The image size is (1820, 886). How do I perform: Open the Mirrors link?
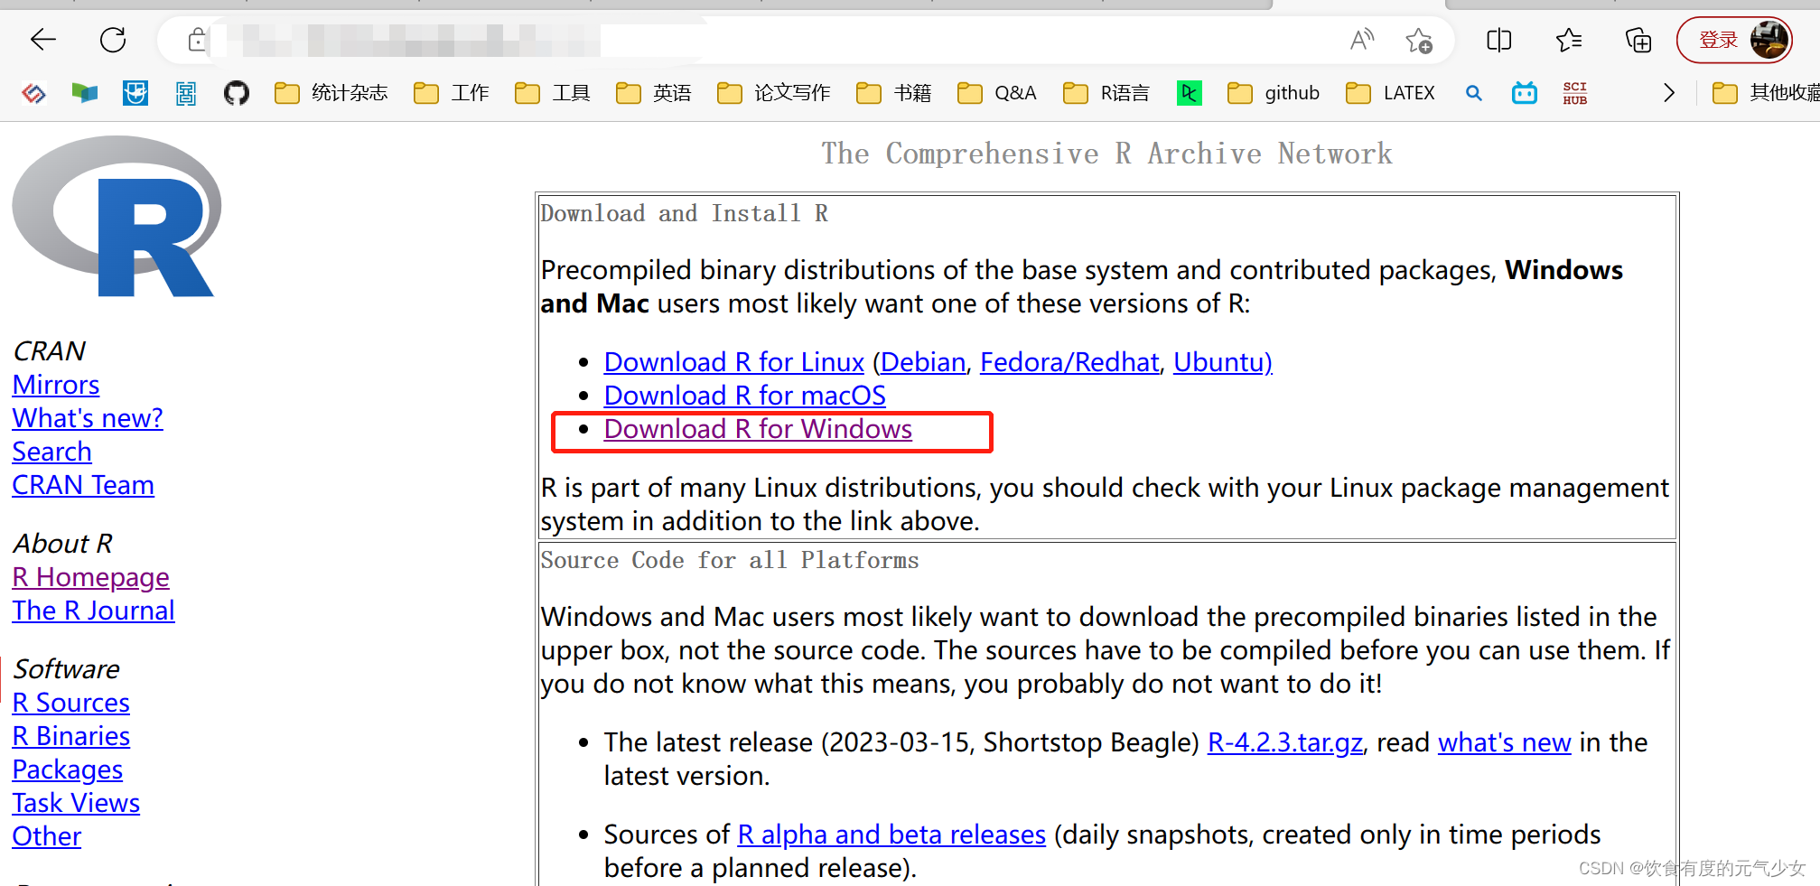(x=56, y=385)
